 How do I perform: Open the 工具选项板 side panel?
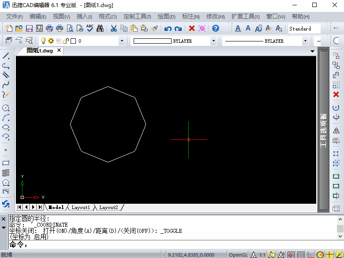pos(324,130)
